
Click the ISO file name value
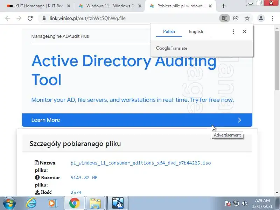tap(141, 163)
